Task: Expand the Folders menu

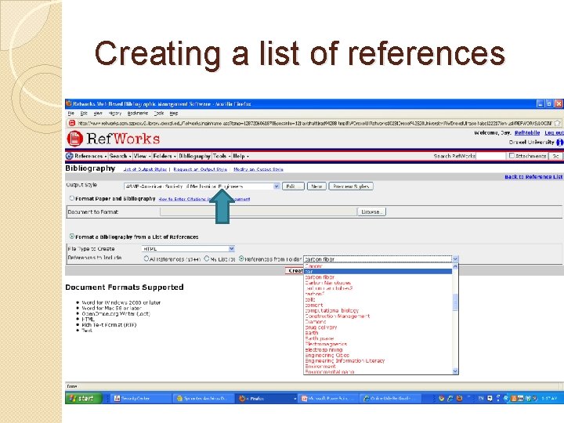Action: click(x=164, y=156)
